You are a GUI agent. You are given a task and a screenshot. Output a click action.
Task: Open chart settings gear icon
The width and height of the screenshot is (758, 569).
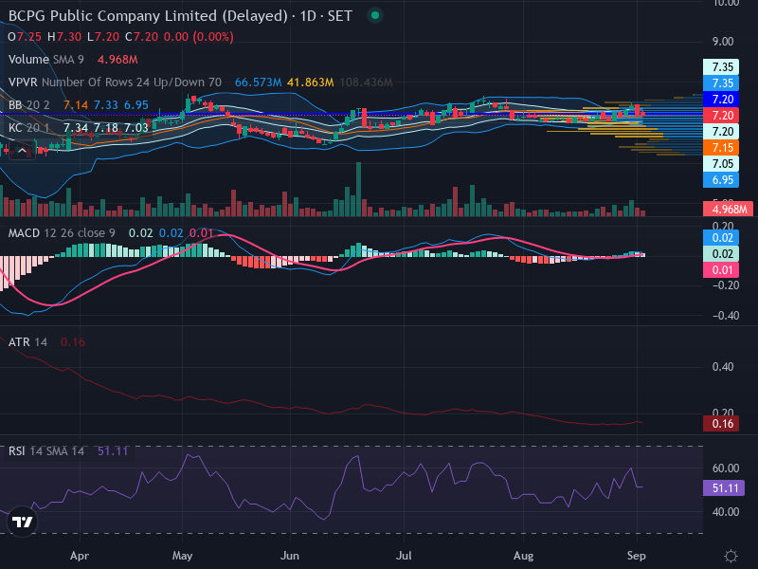point(731,556)
